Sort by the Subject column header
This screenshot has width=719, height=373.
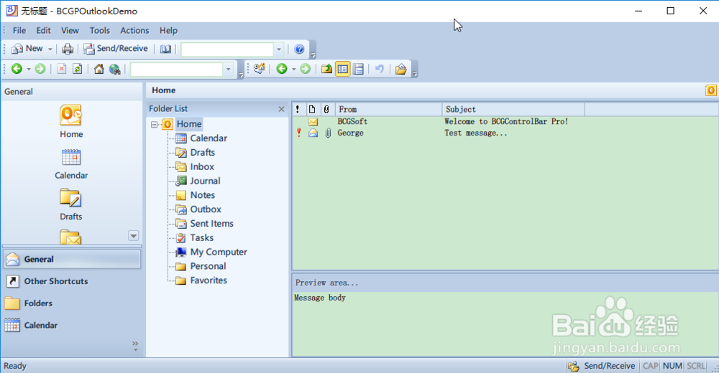513,109
